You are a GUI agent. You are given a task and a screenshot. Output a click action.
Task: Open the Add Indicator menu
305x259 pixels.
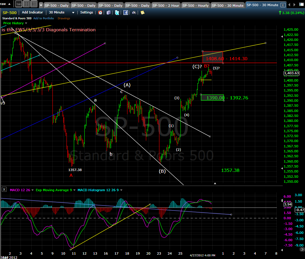click(32, 12)
